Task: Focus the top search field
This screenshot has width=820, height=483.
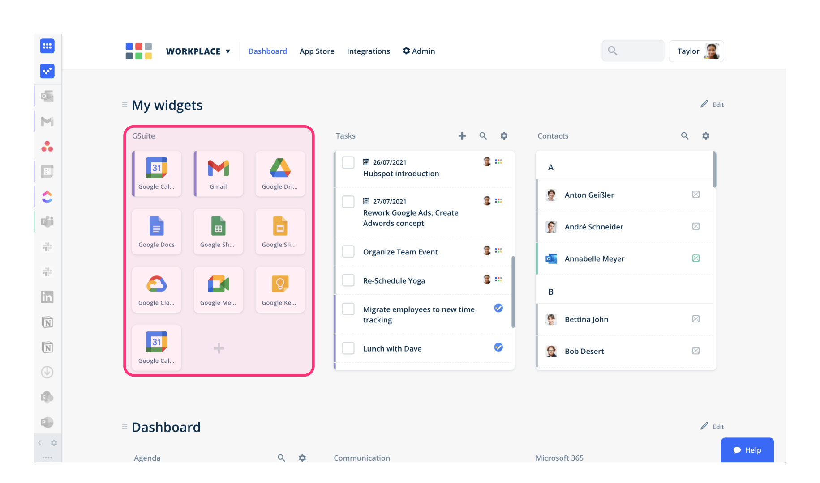Action: [633, 51]
